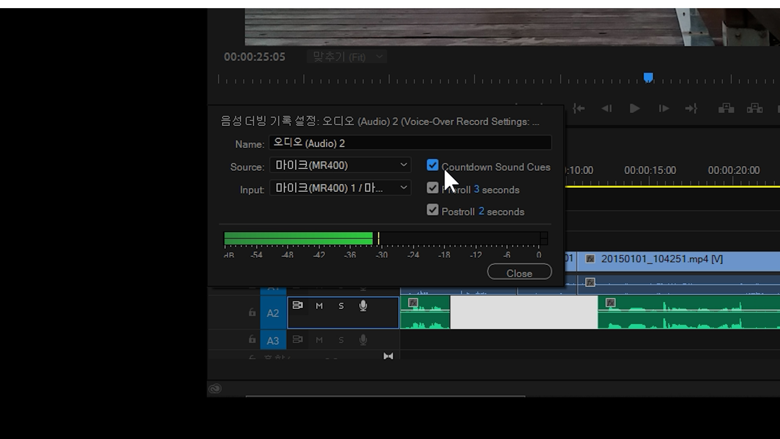This screenshot has width=780, height=439.
Task: Click the lock icon for track A2
Action: coord(252,312)
